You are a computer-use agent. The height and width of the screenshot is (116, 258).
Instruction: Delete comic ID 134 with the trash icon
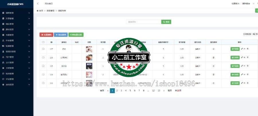pos(248,75)
